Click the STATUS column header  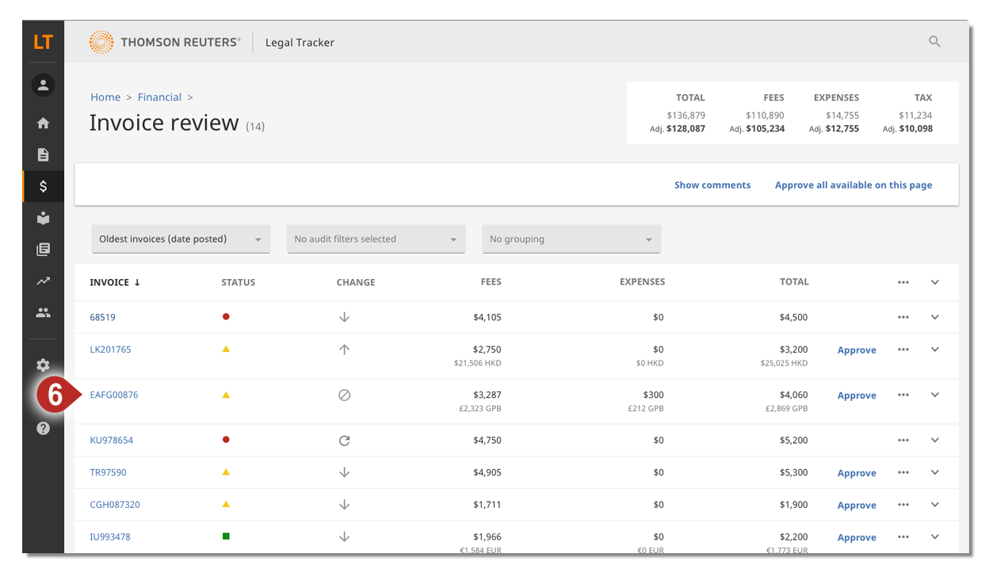pos(238,282)
